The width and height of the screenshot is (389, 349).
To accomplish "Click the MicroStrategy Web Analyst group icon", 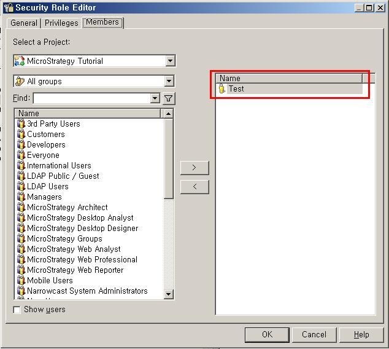I will 21,249.
